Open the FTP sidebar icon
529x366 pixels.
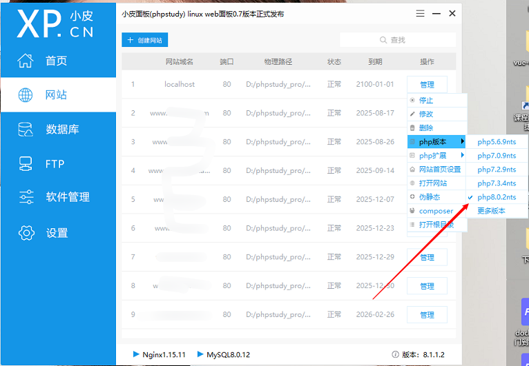pyautogui.click(x=26, y=163)
